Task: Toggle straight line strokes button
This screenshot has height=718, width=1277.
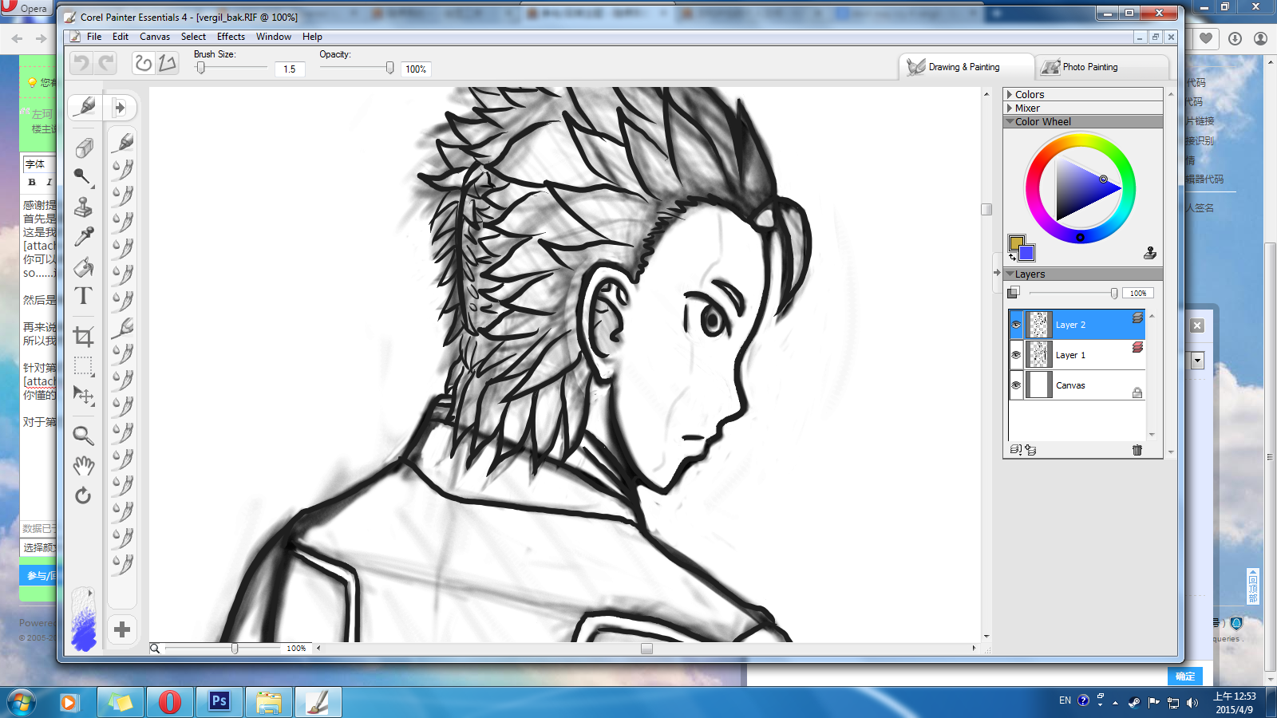Action: (168, 63)
